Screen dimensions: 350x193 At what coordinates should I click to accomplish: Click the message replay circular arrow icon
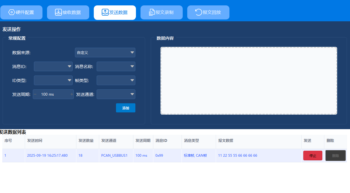[198, 12]
